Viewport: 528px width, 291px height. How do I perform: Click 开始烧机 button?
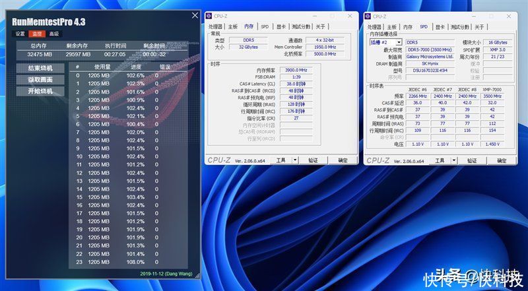tap(40, 91)
